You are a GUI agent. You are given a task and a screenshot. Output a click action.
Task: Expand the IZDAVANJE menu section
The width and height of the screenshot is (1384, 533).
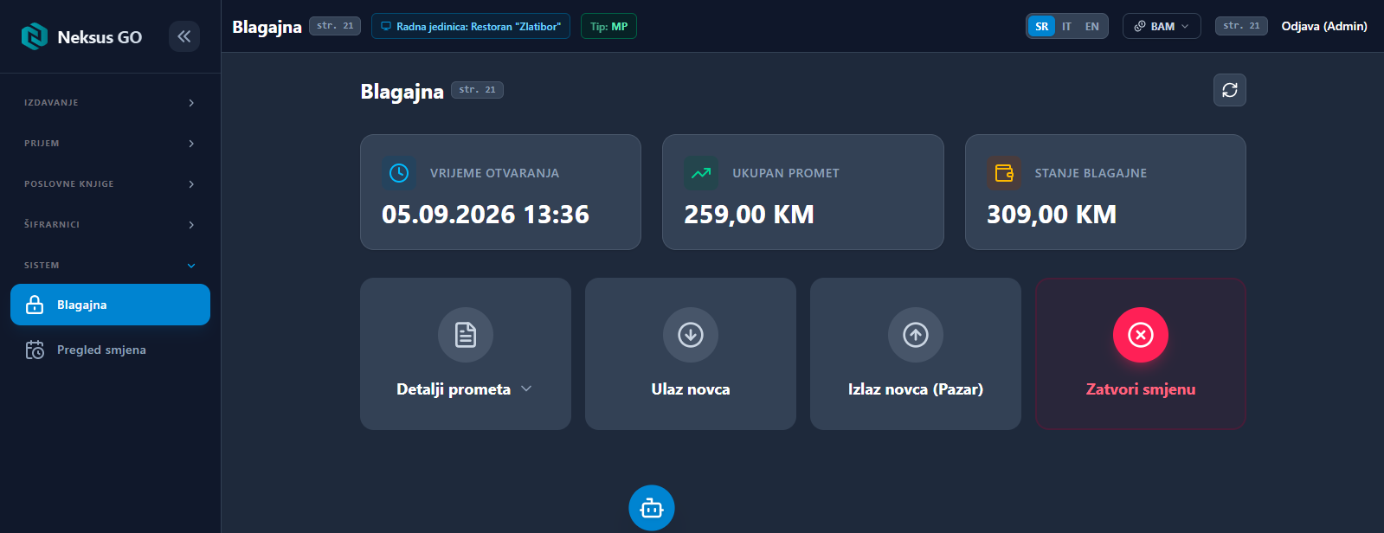(110, 103)
